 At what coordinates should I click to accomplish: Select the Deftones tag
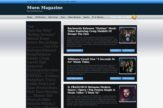pyautogui.click(x=34, y=50)
